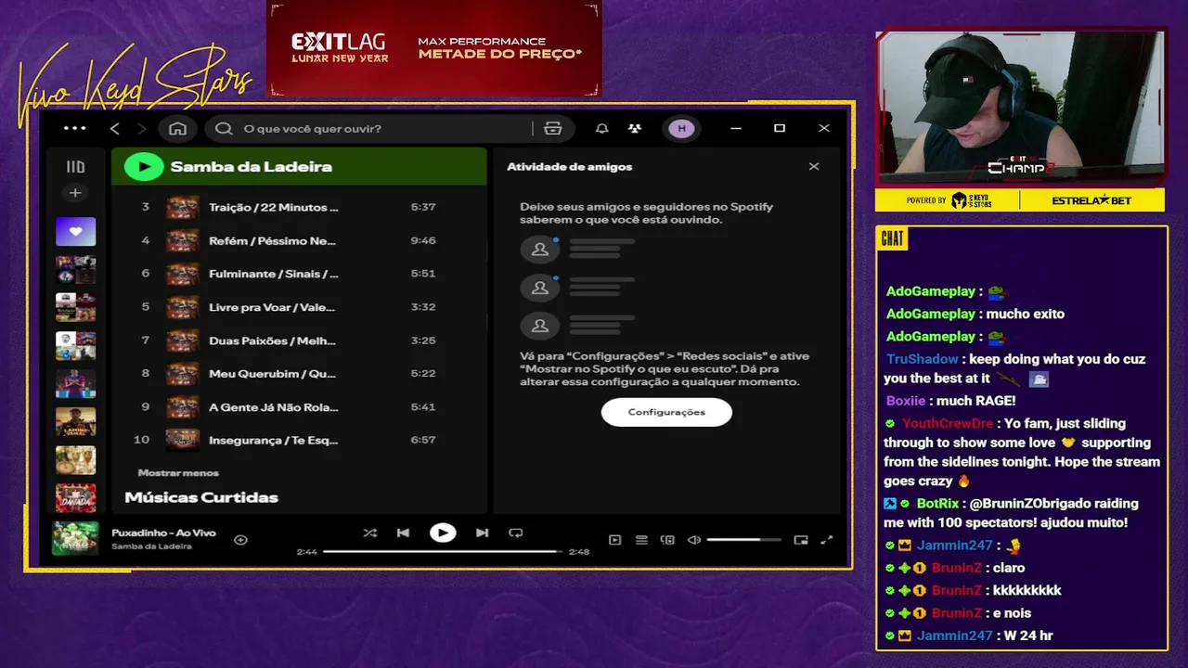Viewport: 1188px width, 668px height.
Task: Create a playlist with plus button
Action: pos(75,193)
